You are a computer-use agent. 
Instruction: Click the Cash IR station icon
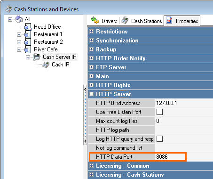click(46, 65)
